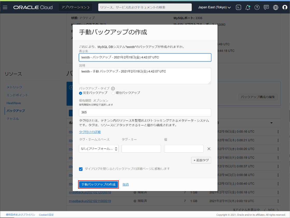The image size is (290, 218).
Task: Expand the アプリケーション menu
Action: tap(75, 7)
